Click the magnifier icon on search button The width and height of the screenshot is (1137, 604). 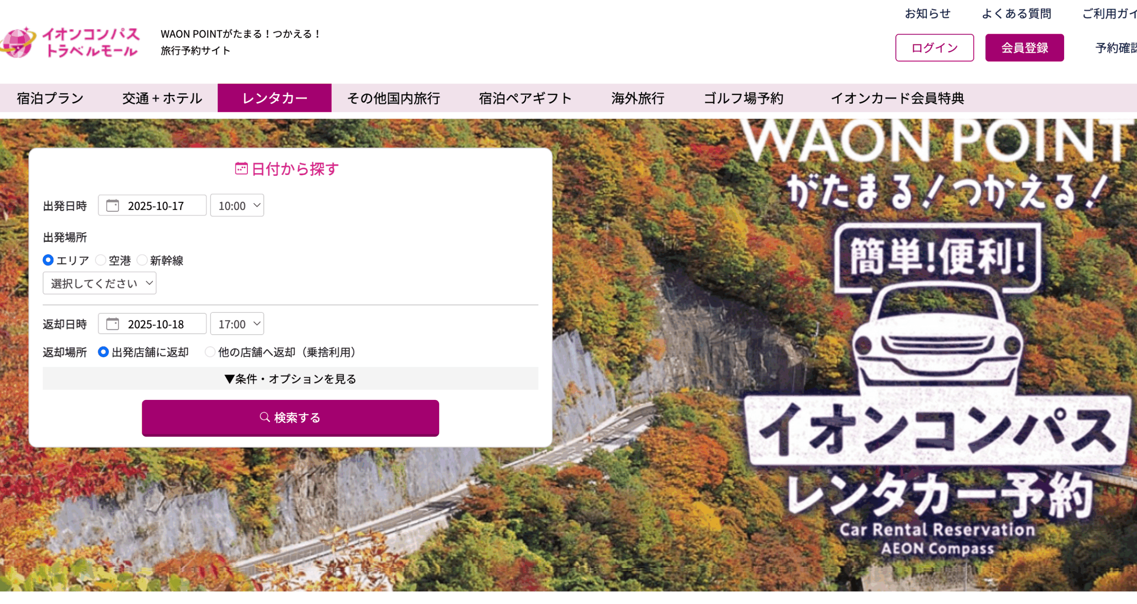[265, 417]
